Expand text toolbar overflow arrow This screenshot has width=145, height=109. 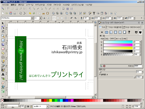pos(142,18)
